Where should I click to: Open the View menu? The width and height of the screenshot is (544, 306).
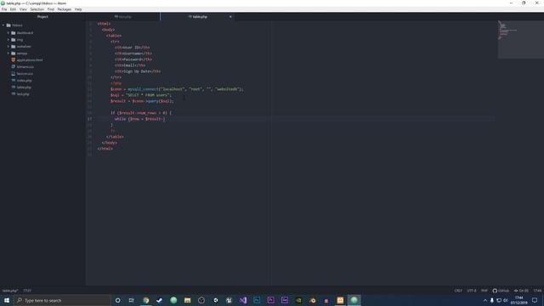[x=23, y=9]
